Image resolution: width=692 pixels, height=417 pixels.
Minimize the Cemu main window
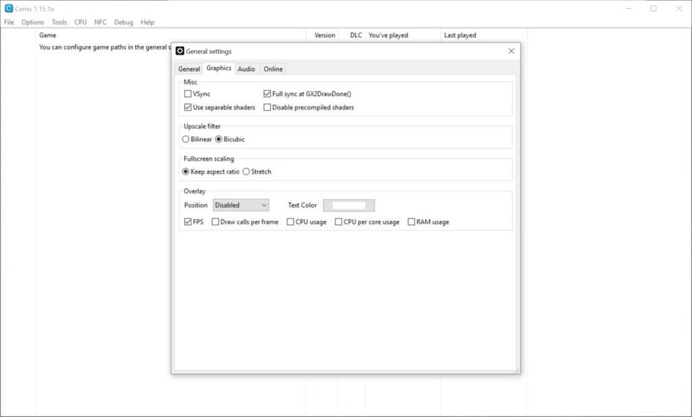tap(629, 8)
